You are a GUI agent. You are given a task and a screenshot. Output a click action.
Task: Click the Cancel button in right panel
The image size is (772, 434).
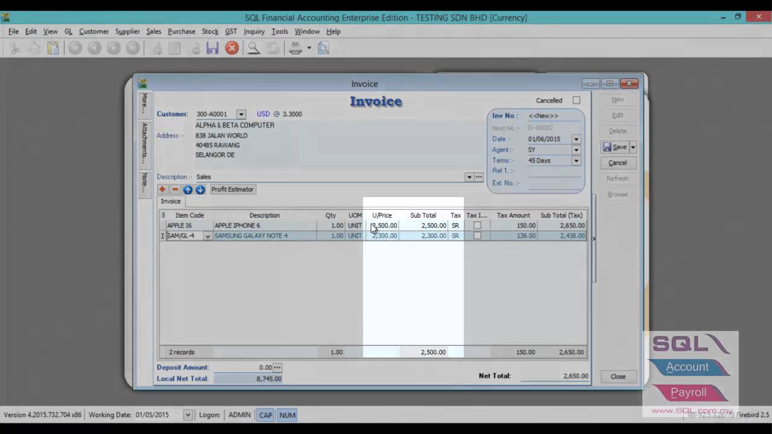(x=617, y=163)
